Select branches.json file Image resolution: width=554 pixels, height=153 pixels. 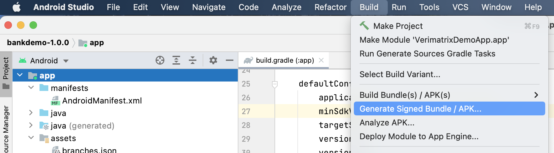point(89,150)
